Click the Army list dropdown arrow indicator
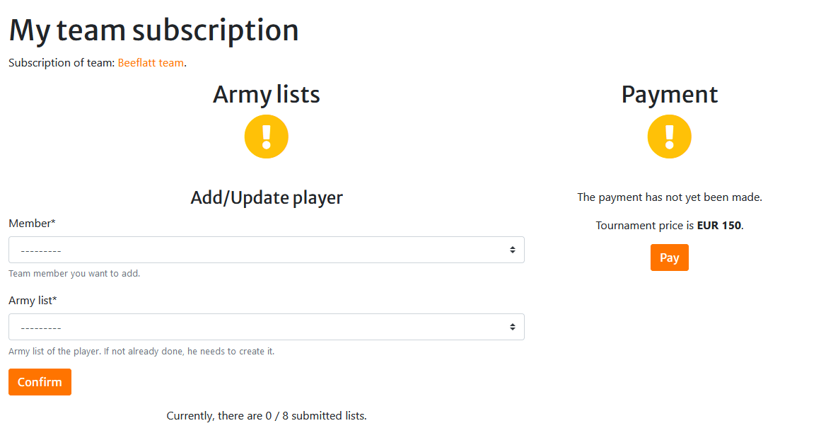Image resolution: width=821 pixels, height=428 pixels. tap(512, 327)
